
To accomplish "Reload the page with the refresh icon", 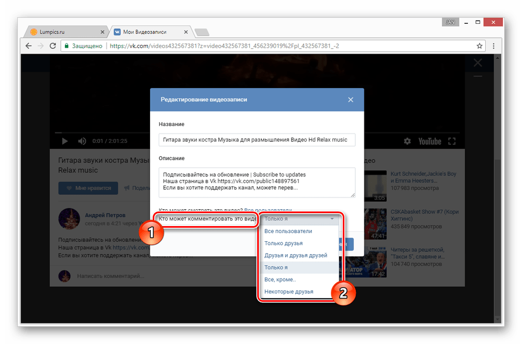I will click(53, 46).
